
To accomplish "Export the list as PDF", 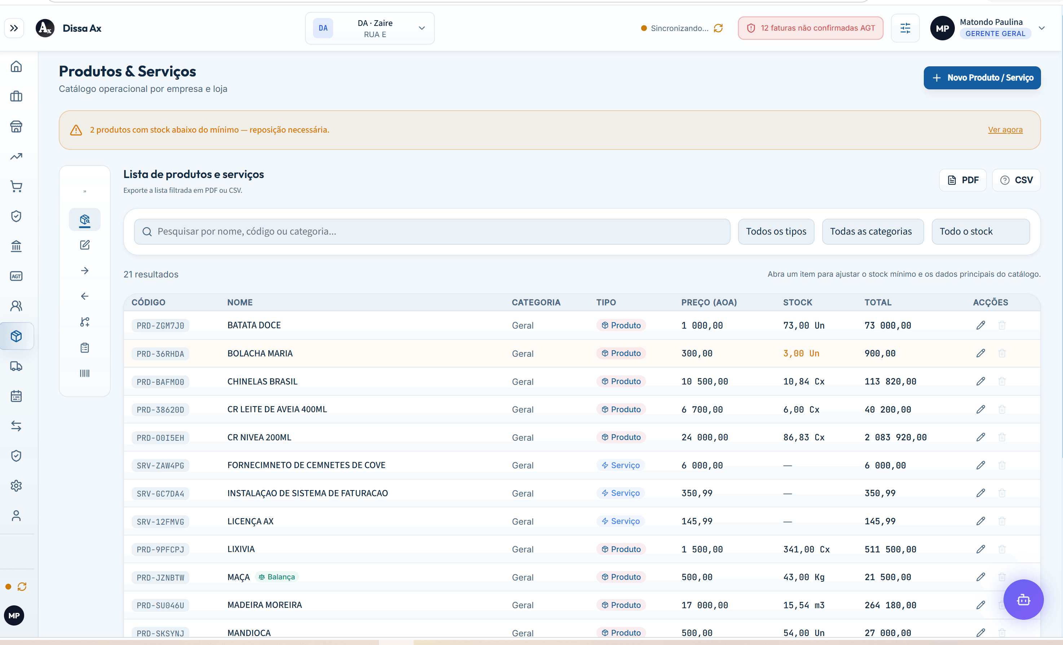I will coord(962,180).
